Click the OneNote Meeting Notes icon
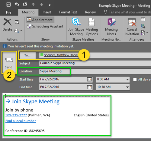The height and width of the screenshot is (141, 151). (x=111, y=22)
